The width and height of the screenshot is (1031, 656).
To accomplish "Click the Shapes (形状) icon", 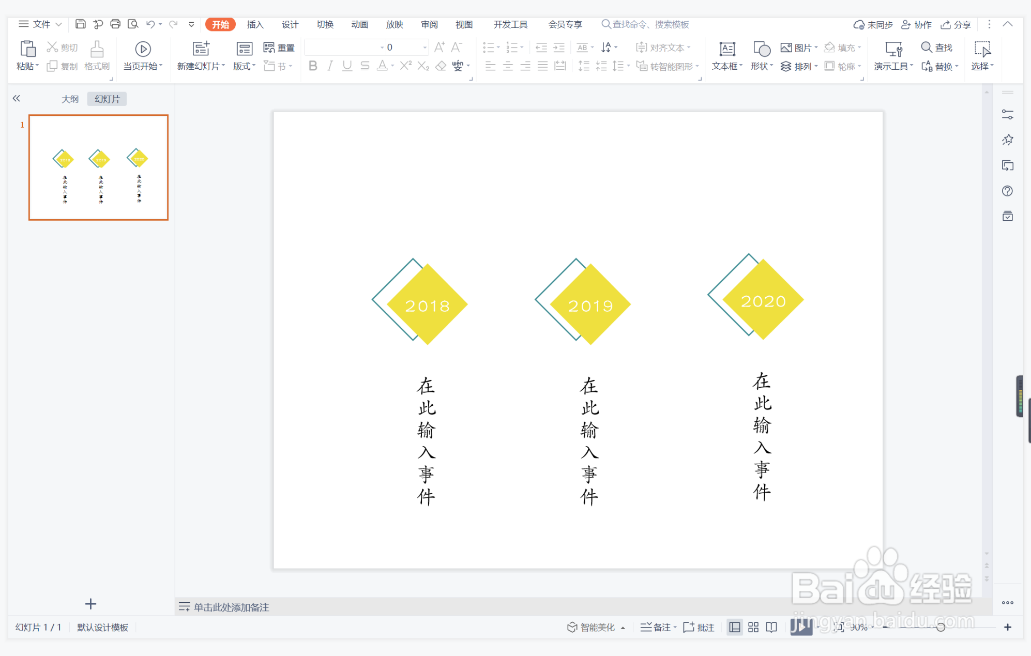I will 762,49.
